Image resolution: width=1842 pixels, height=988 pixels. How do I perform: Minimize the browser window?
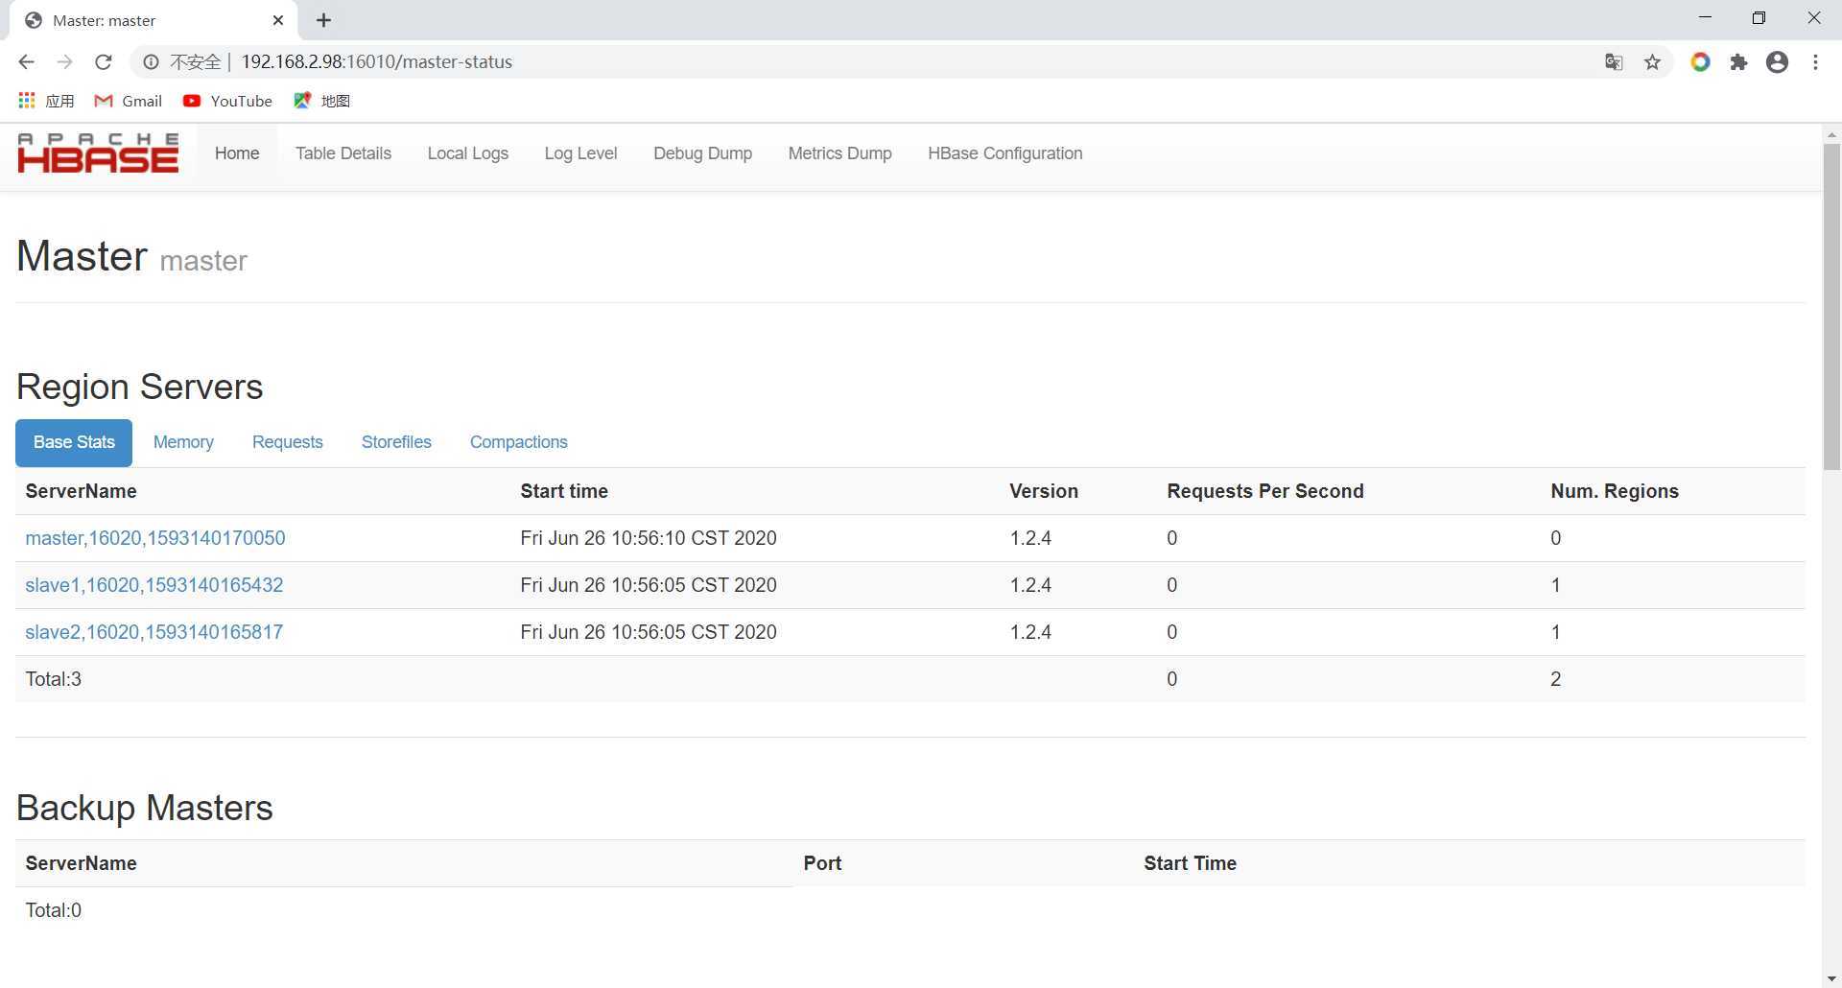point(1705,18)
